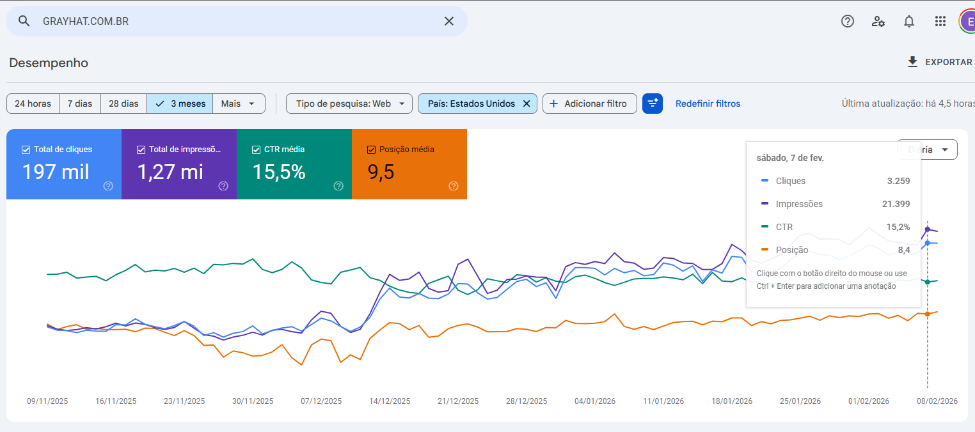The image size is (975, 432).
Task: Uncheck the Total de impressões metric
Action: pyautogui.click(x=141, y=150)
